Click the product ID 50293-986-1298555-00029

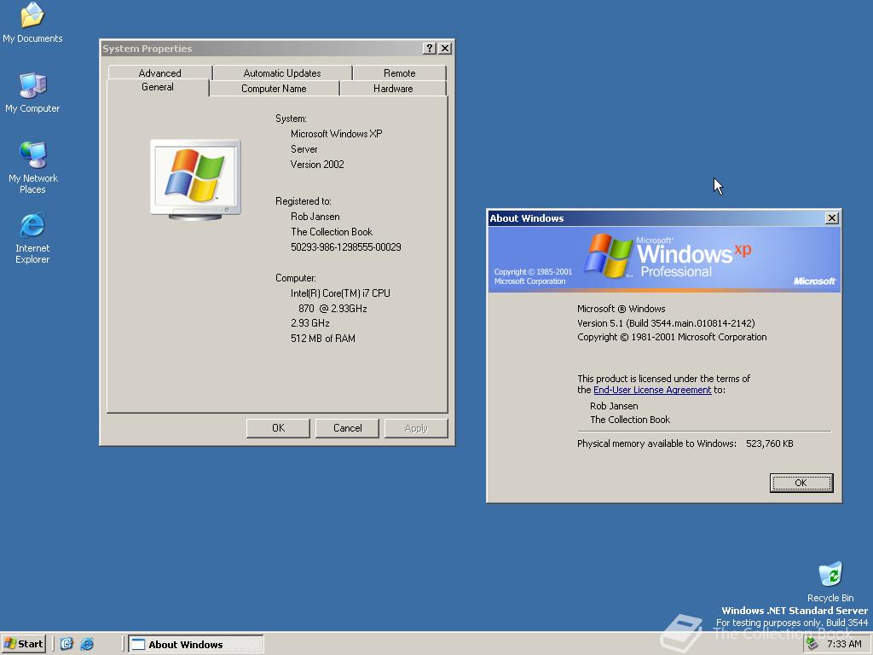click(x=346, y=246)
